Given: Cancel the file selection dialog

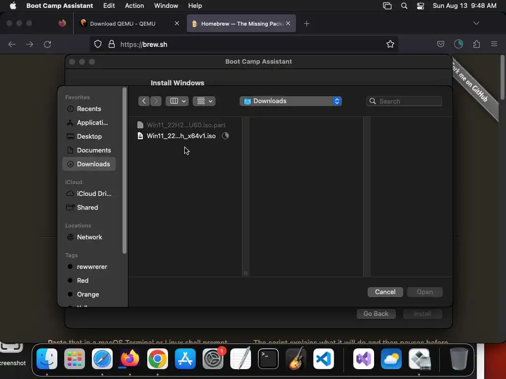Looking at the screenshot, I should click(x=385, y=292).
